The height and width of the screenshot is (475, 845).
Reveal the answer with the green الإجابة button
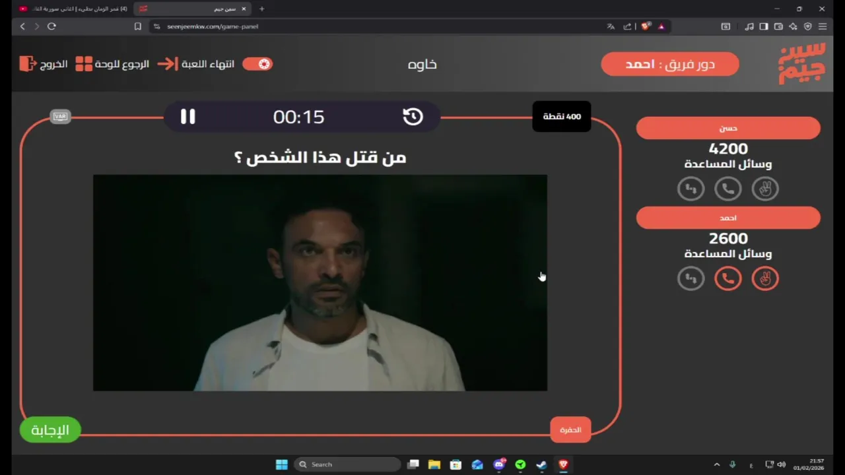(x=50, y=430)
